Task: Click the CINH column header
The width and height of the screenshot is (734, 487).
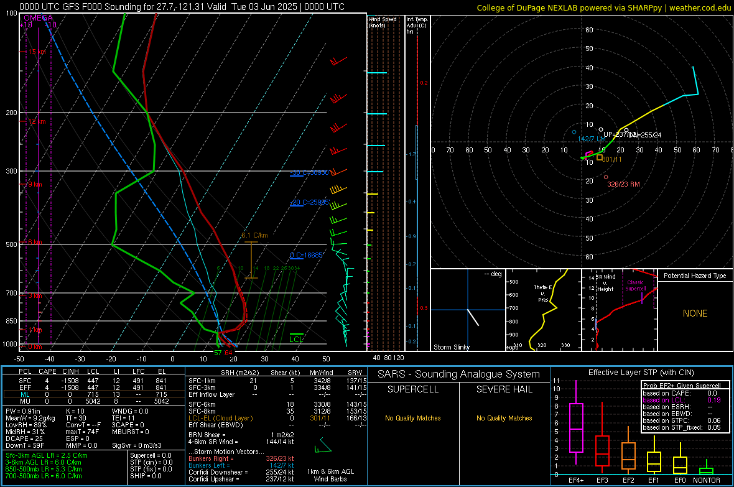Action: point(71,371)
